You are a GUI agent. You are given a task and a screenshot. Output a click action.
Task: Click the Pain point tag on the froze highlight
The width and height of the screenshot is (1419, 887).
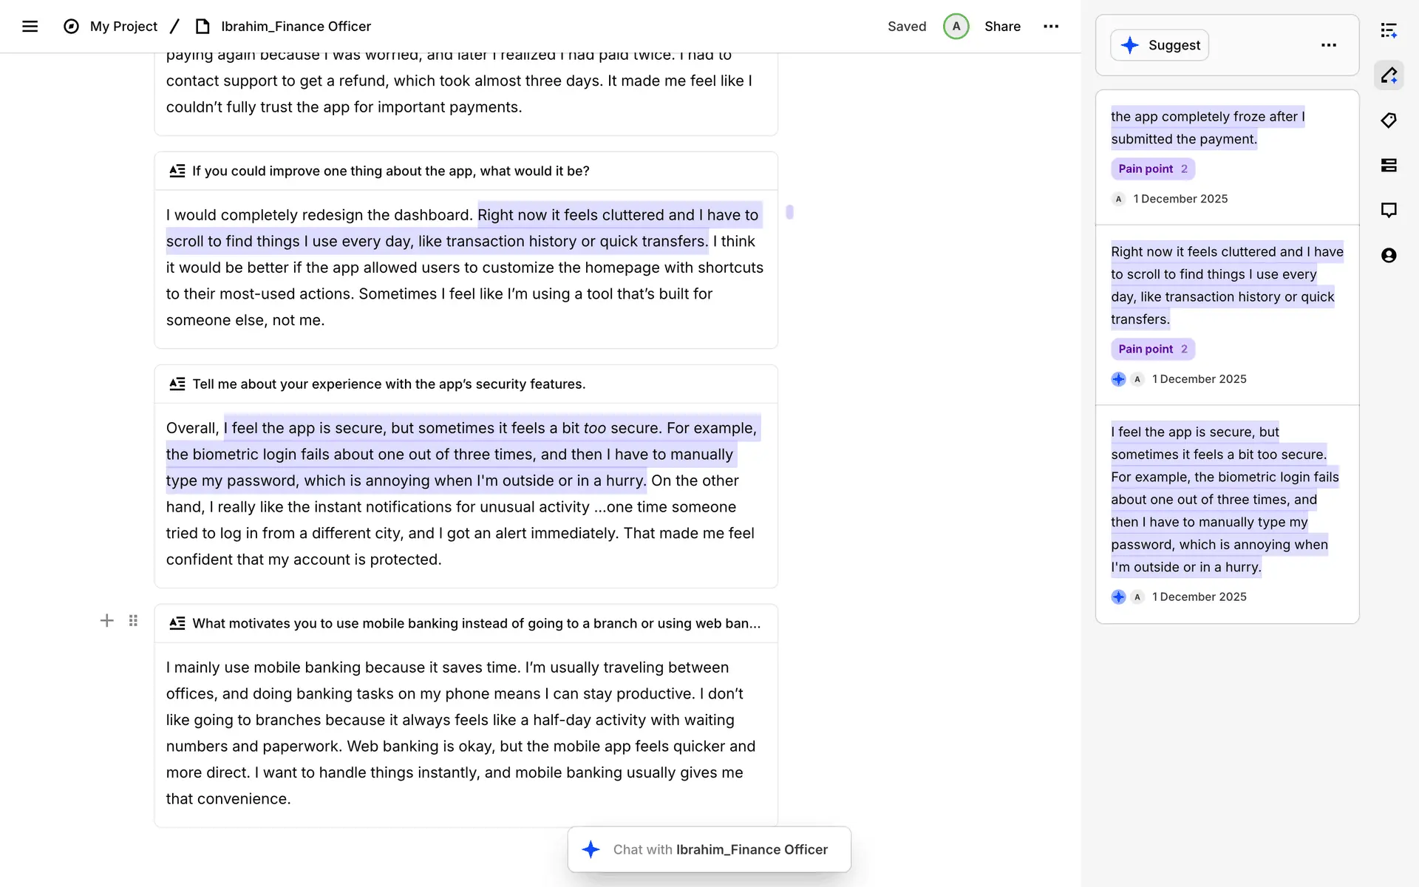point(1152,169)
